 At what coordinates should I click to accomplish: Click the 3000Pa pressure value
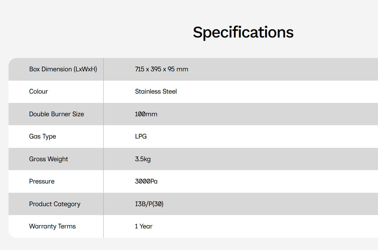pos(146,181)
